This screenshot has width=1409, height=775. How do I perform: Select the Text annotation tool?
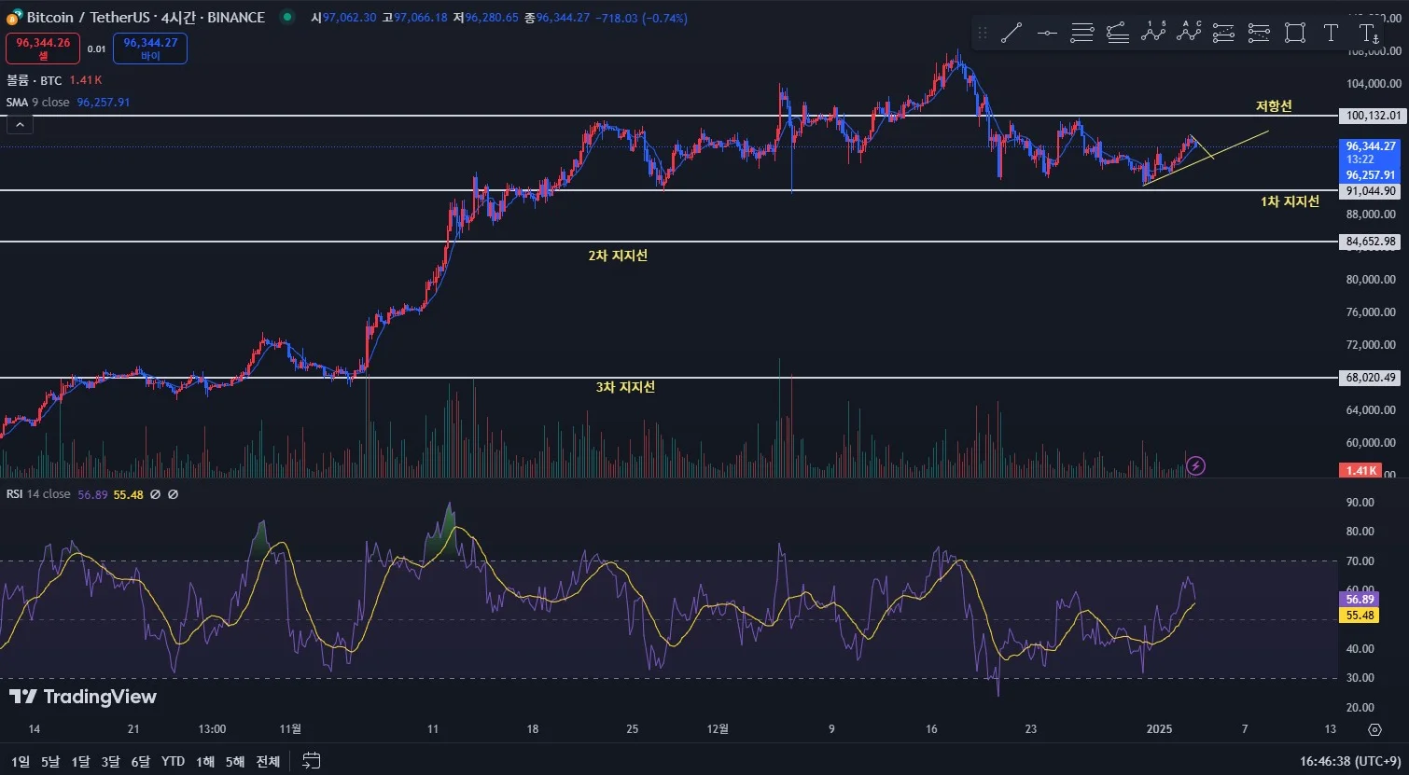pos(1331,34)
